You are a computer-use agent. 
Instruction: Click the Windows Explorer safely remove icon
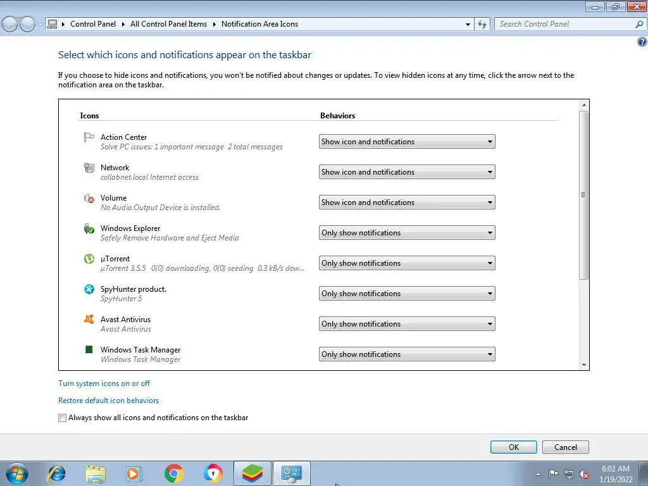click(89, 228)
